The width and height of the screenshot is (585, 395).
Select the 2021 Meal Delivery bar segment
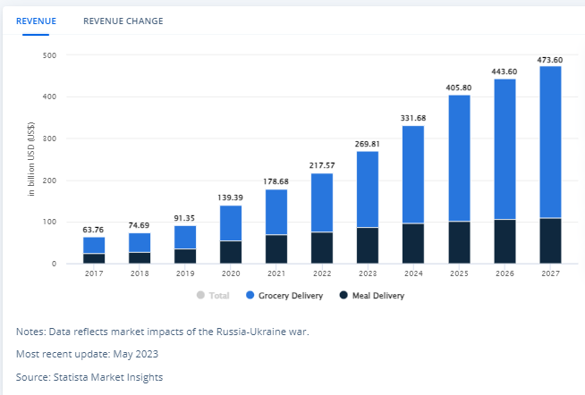point(276,249)
